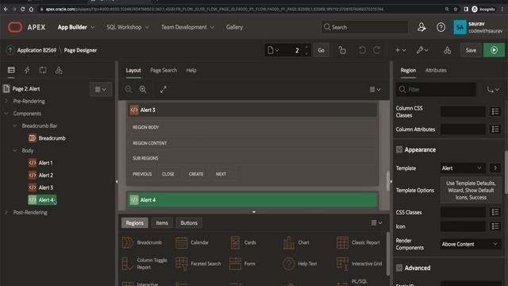
Task: Select the Column Toggle Report region
Action: pos(144,264)
